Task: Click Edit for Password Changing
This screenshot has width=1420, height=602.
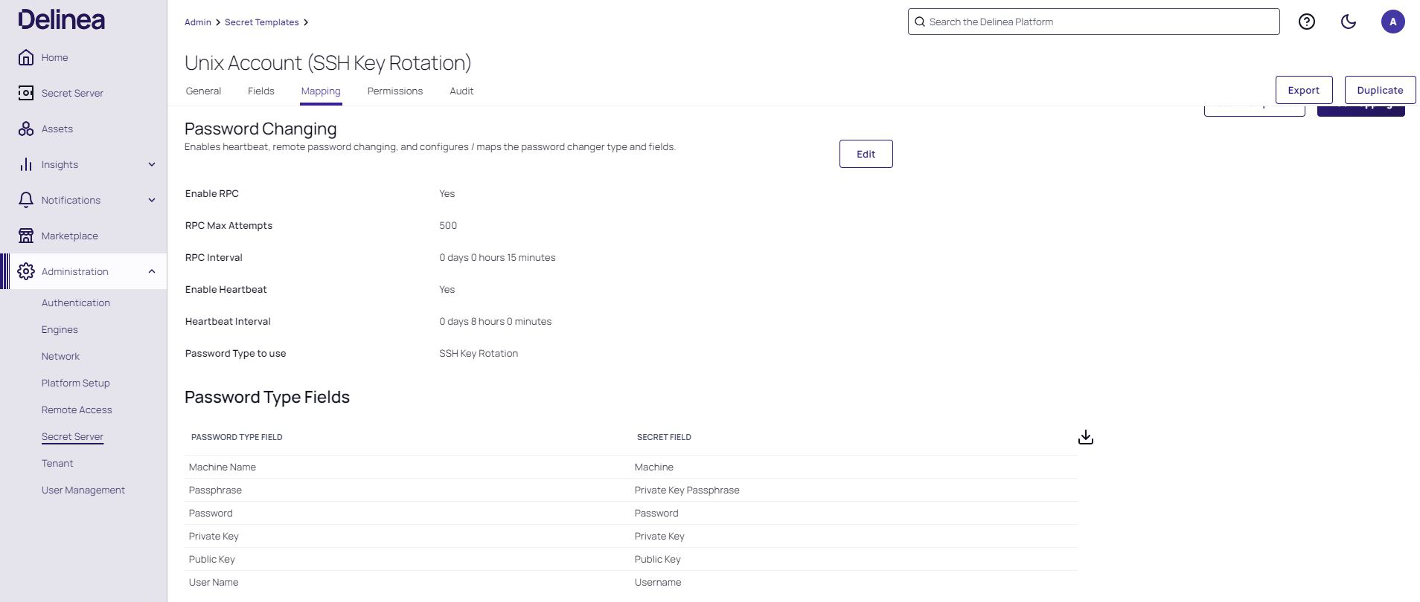Action: coord(866,155)
